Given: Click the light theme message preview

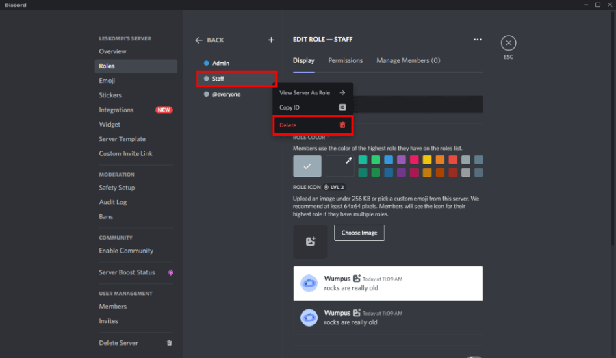Looking at the screenshot, I should [388, 283].
